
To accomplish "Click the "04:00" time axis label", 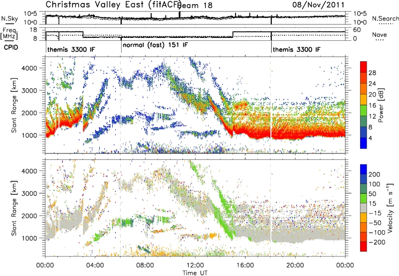I will pos(95,266).
